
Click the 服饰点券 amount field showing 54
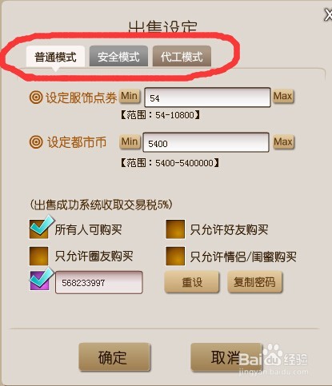[207, 97]
